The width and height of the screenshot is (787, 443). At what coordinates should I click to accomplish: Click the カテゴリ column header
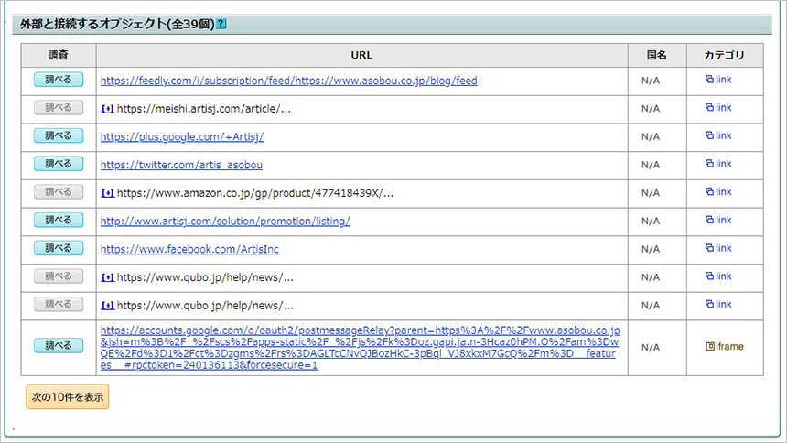point(725,55)
